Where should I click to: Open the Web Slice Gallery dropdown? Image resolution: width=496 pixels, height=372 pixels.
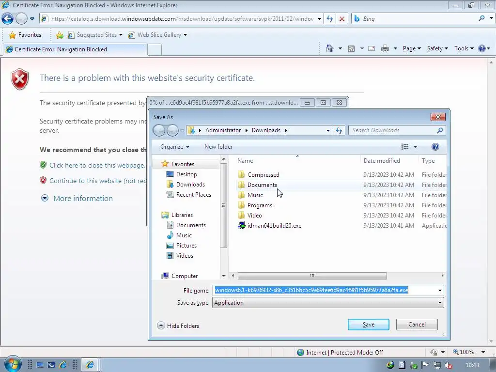pos(185,35)
